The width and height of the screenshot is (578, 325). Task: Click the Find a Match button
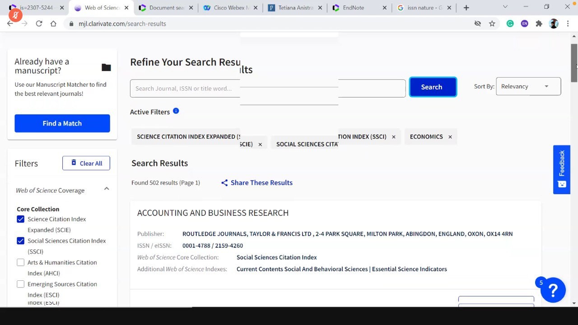62,123
